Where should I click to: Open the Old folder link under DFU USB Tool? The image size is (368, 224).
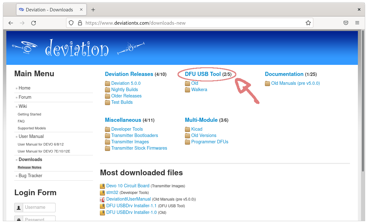[x=194, y=83]
